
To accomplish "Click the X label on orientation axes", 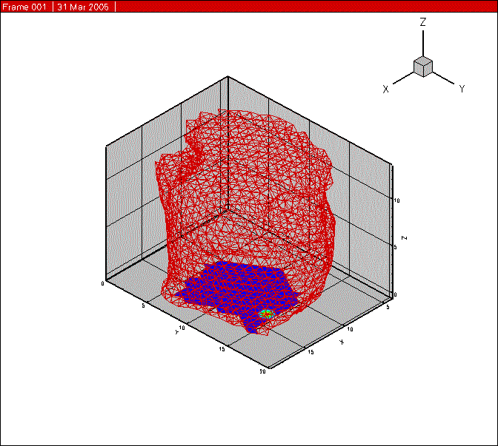I will tap(385, 89).
